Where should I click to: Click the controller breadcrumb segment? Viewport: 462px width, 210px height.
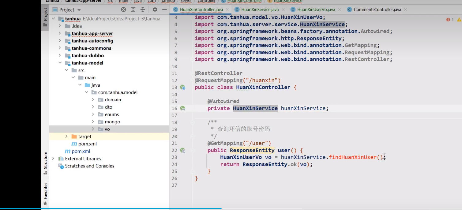[x=207, y=1]
